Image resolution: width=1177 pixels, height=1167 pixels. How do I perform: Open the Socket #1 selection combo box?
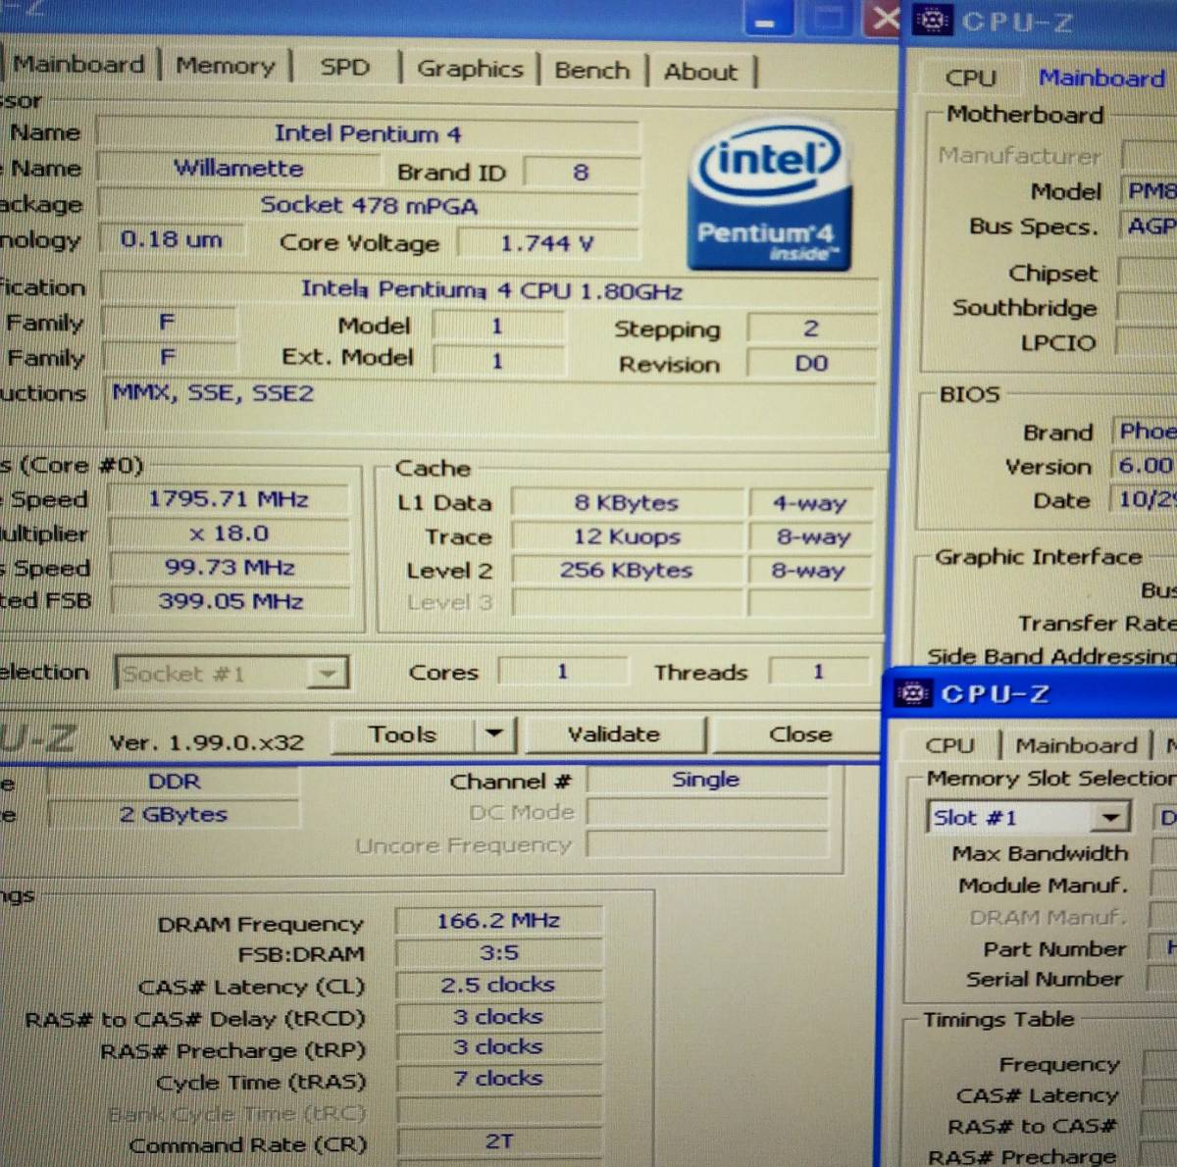click(x=231, y=673)
